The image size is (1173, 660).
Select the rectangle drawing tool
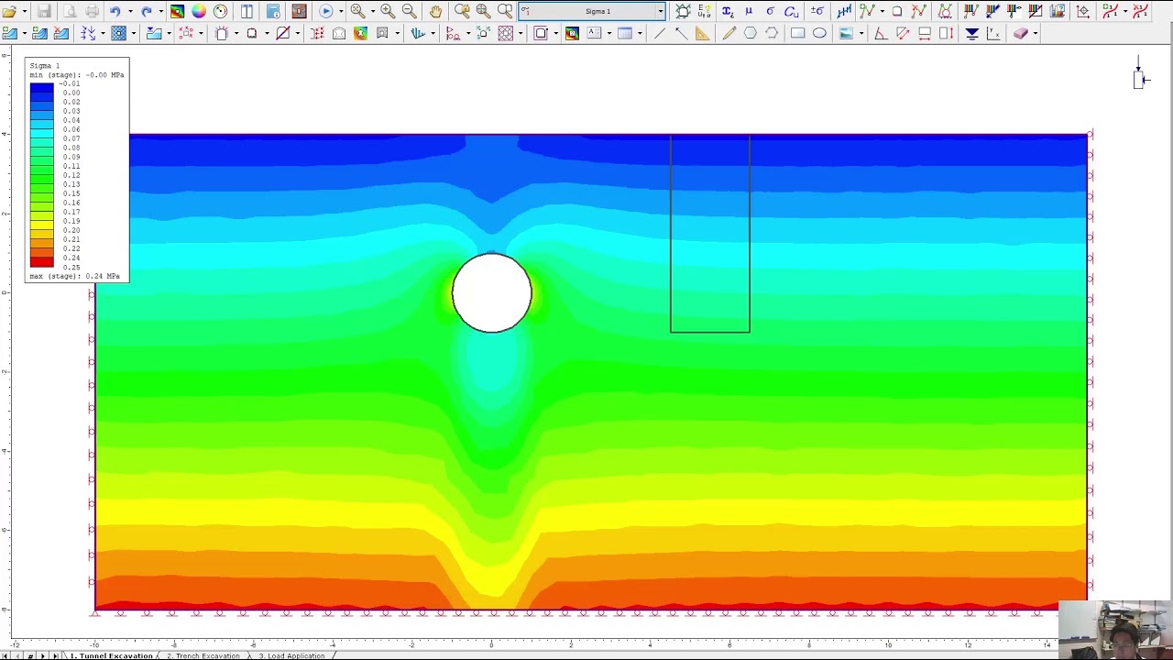click(797, 33)
